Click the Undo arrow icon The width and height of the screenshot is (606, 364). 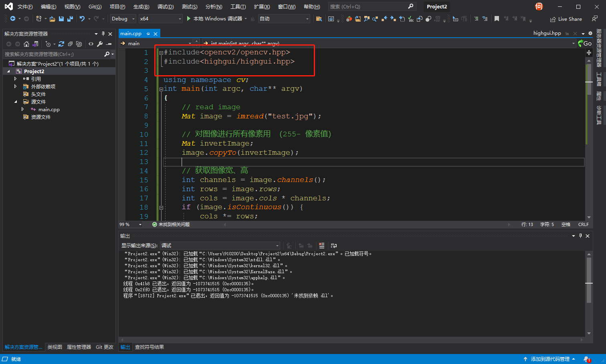82,19
